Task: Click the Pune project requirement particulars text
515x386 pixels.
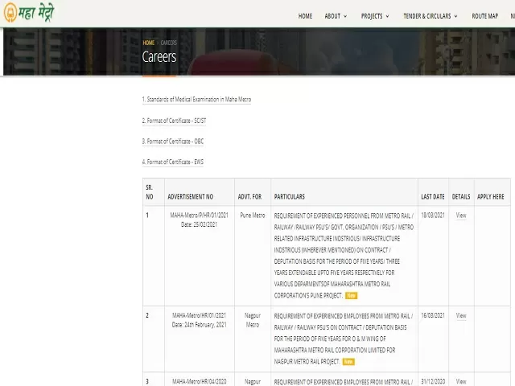Action: click(344, 256)
